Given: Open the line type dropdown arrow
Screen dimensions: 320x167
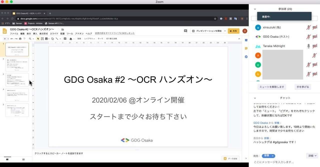Looking at the screenshot, I should coord(60,39).
